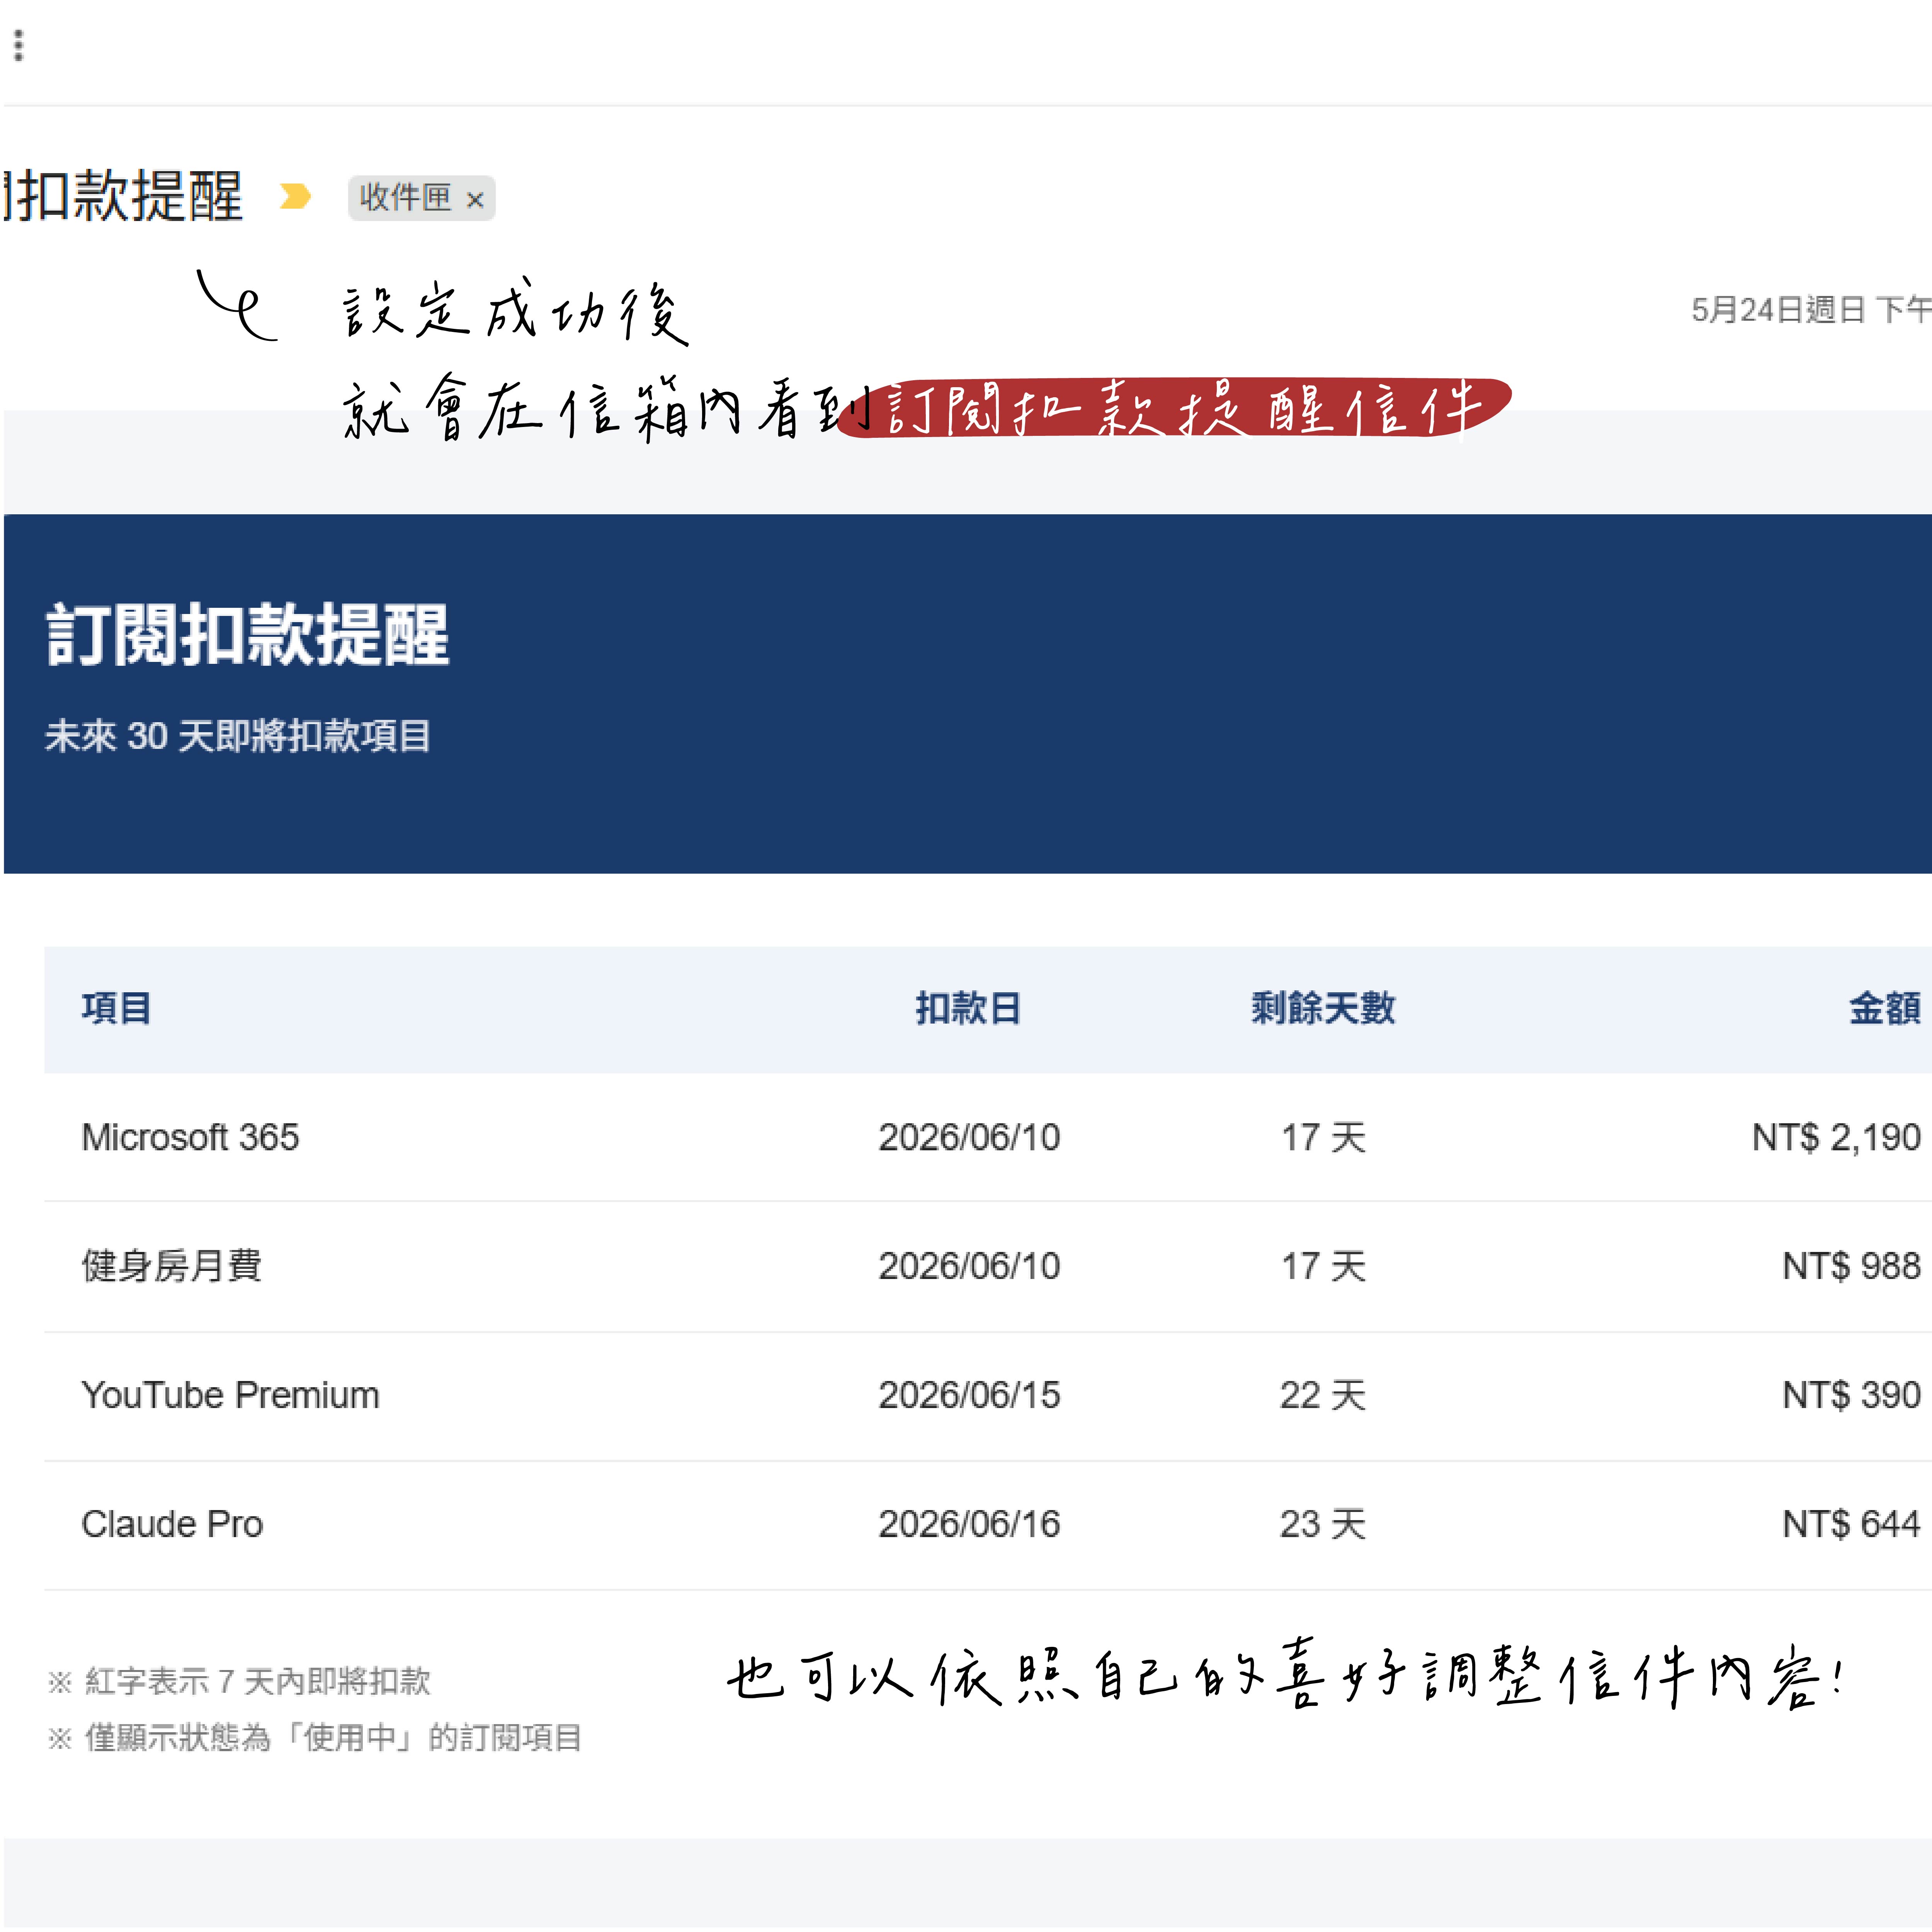
Task: Select the 健身房月費 item name
Action: tap(172, 1266)
